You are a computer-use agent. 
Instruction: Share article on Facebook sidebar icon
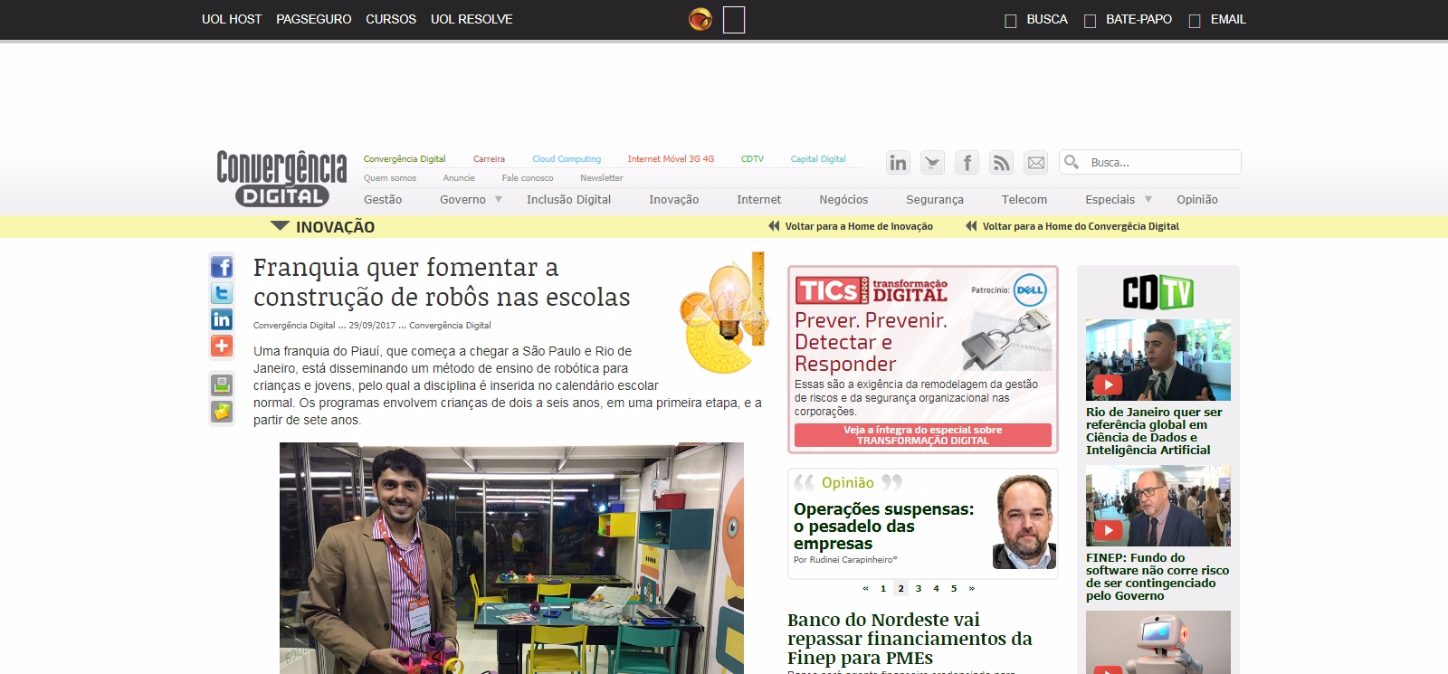[222, 267]
